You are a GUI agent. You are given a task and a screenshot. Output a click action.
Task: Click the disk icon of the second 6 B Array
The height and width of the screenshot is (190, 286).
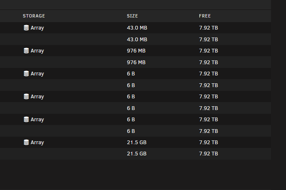tap(26, 97)
